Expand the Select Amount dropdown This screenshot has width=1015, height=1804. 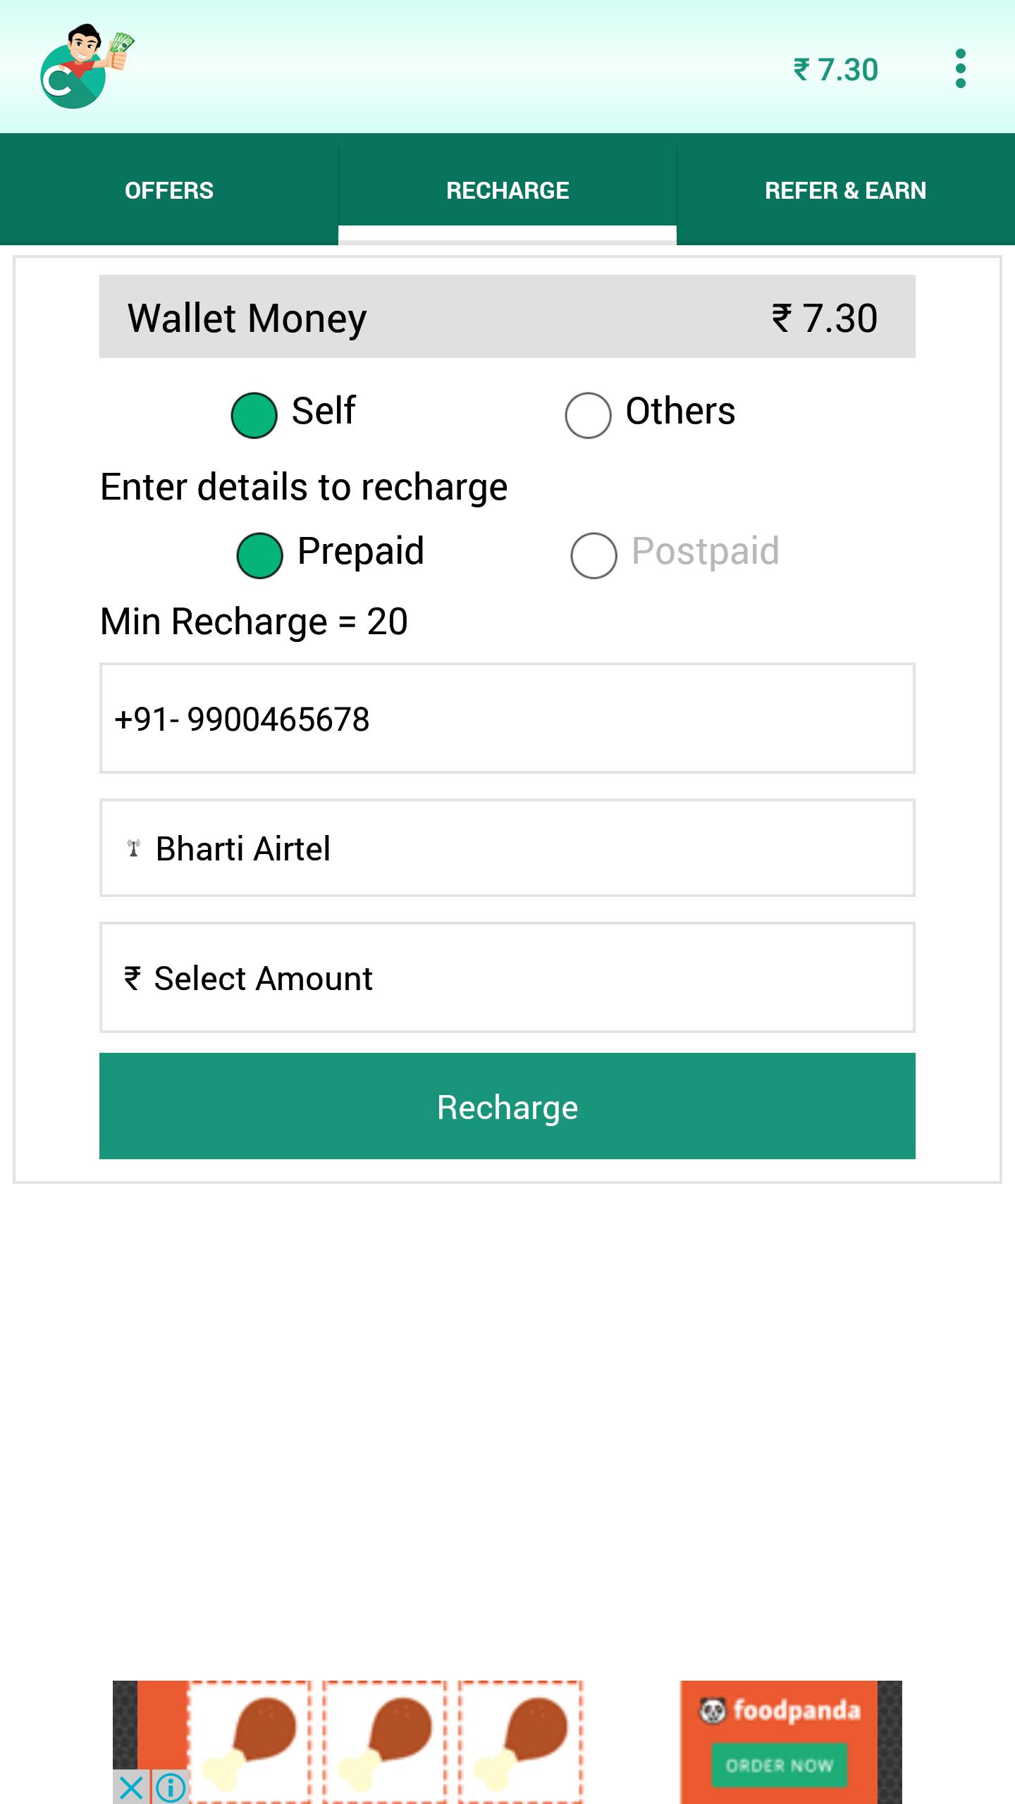508,978
